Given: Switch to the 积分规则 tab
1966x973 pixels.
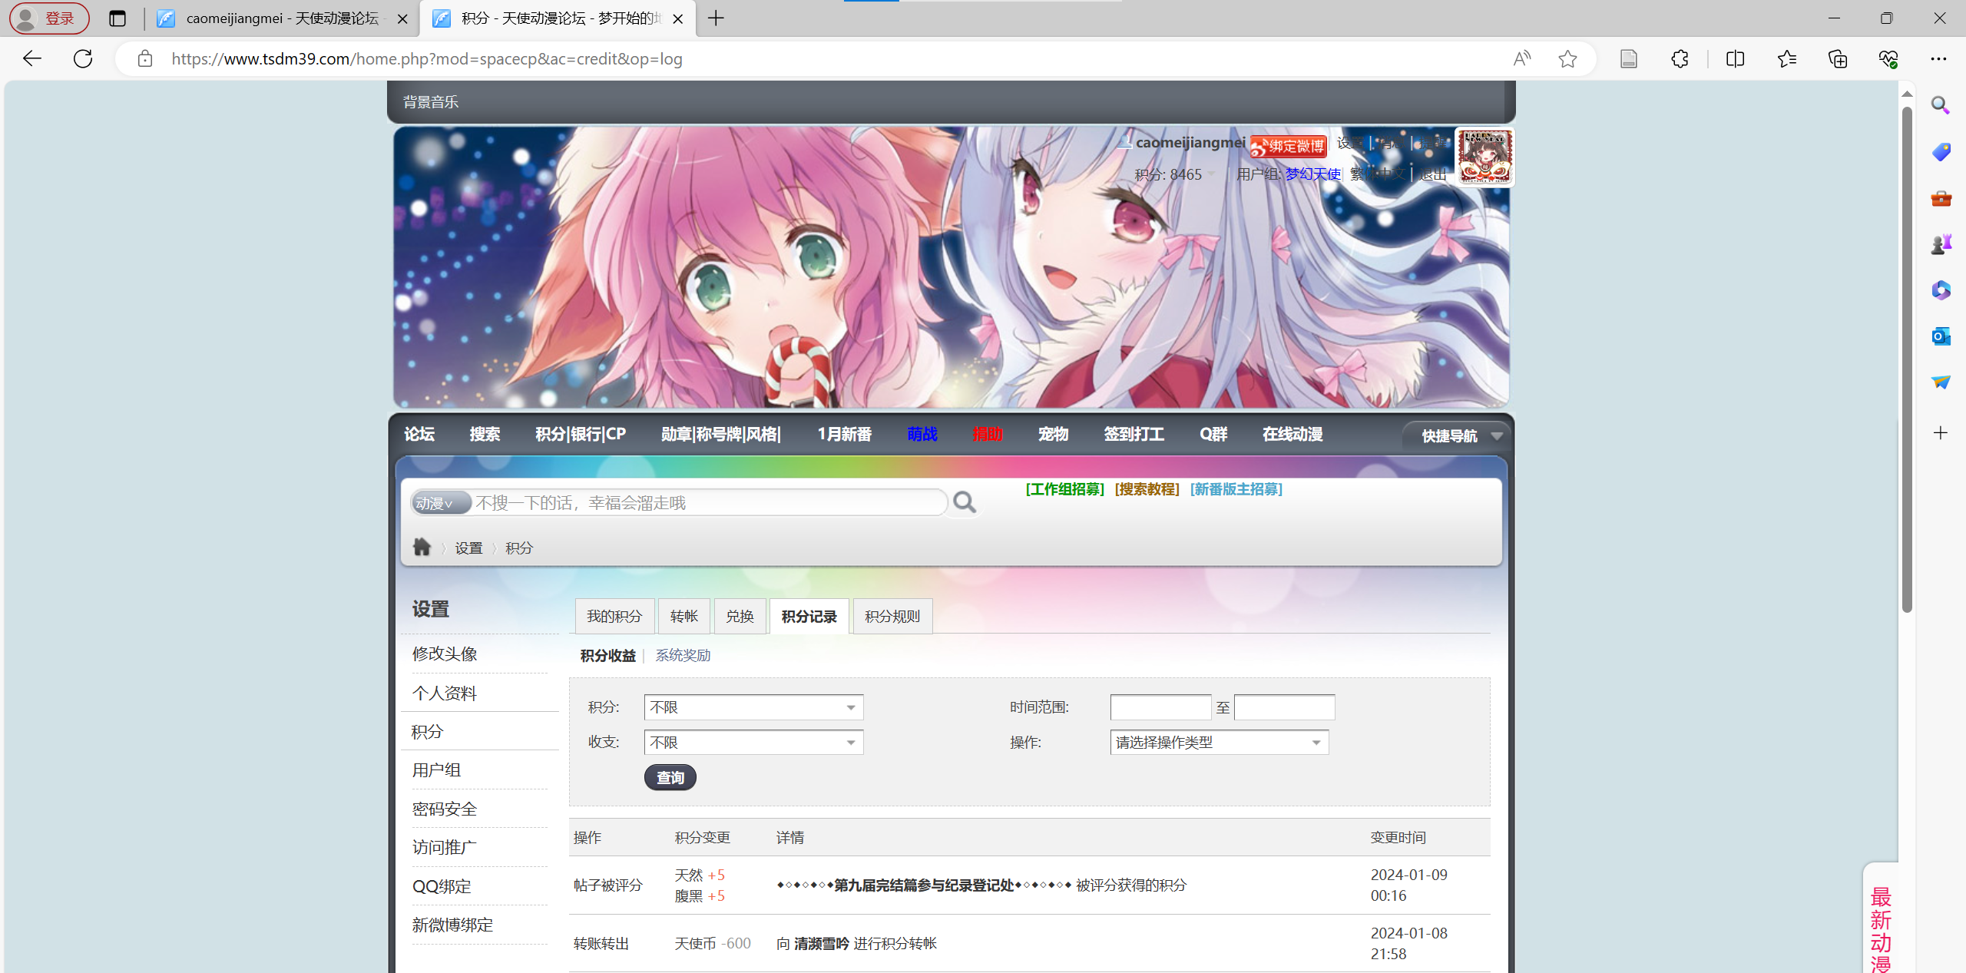Looking at the screenshot, I should pos(892,616).
